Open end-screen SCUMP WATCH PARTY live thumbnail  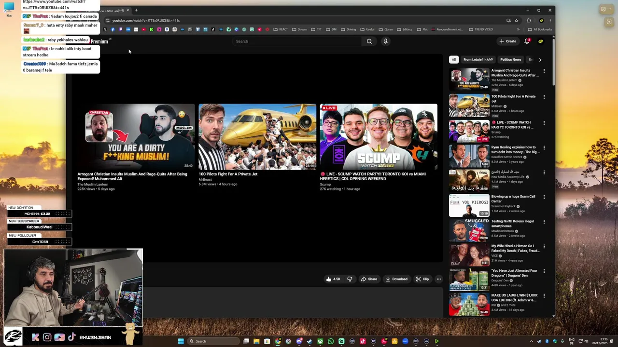[x=379, y=137]
